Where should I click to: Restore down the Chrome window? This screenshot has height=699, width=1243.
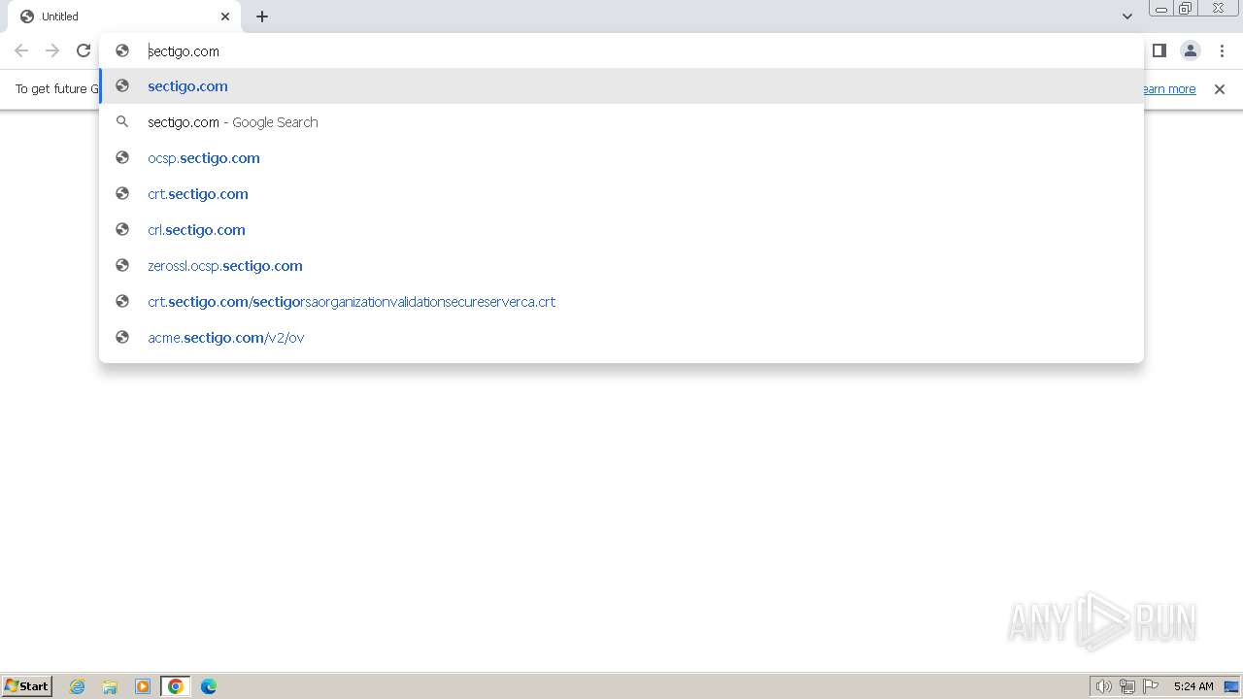click(x=1186, y=9)
